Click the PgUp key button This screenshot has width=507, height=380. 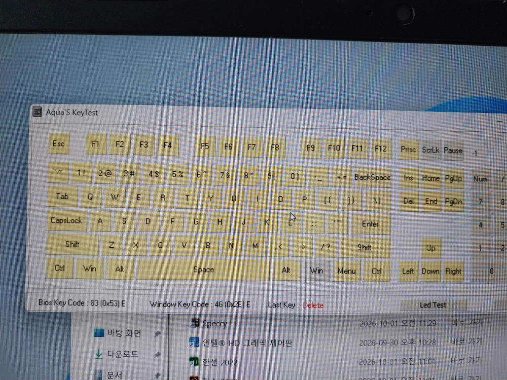coord(453,179)
